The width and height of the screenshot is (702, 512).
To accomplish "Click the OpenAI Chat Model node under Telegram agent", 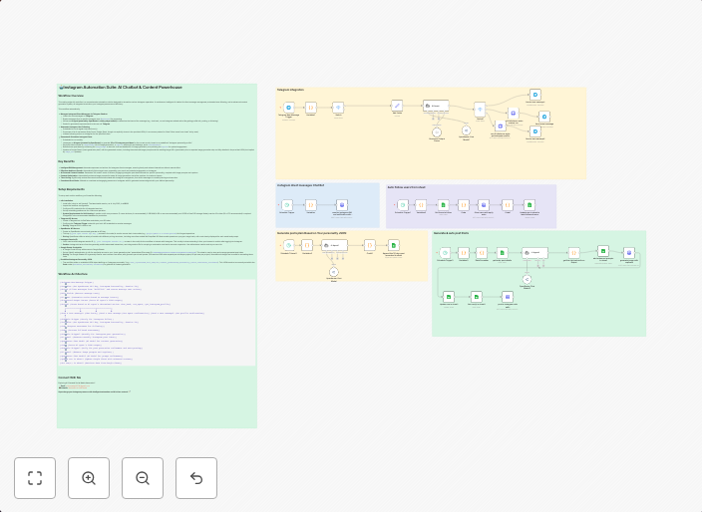I will pos(437,131).
